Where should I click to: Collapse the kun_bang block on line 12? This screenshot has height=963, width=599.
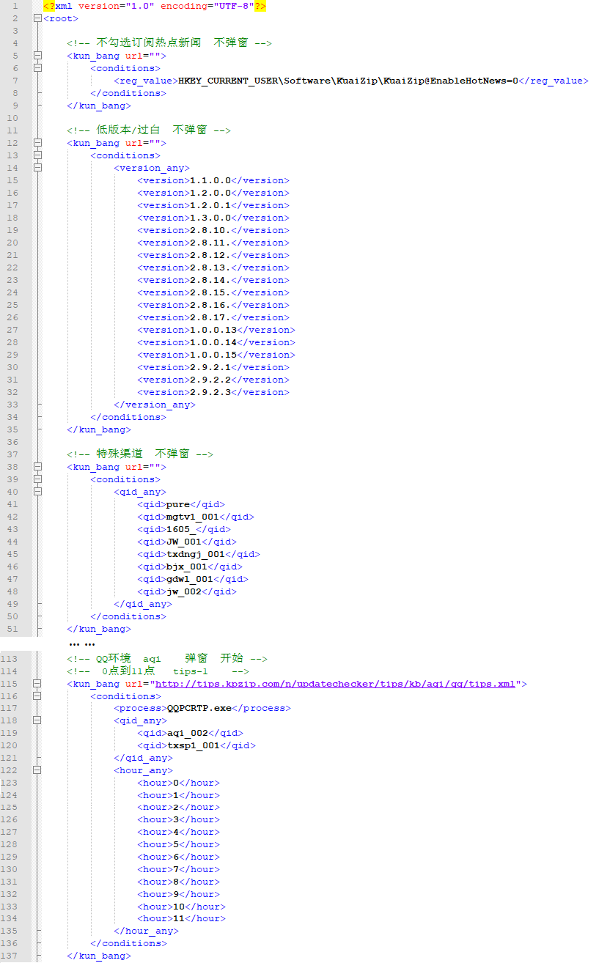pyautogui.click(x=37, y=143)
